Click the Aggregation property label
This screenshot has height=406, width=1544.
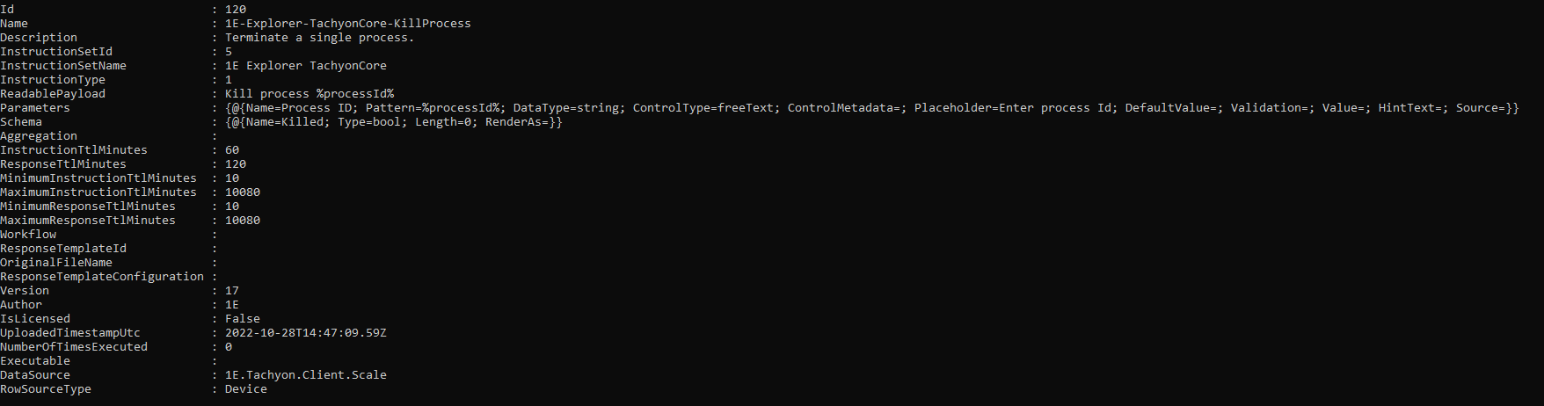[39, 136]
